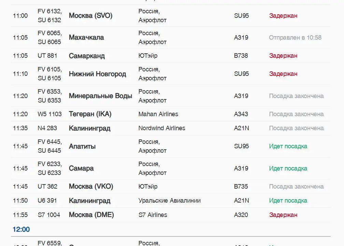Viewport: 344px width, 246px height.
Task: Open flight U6 391 to Калининград
Action: pos(171,201)
